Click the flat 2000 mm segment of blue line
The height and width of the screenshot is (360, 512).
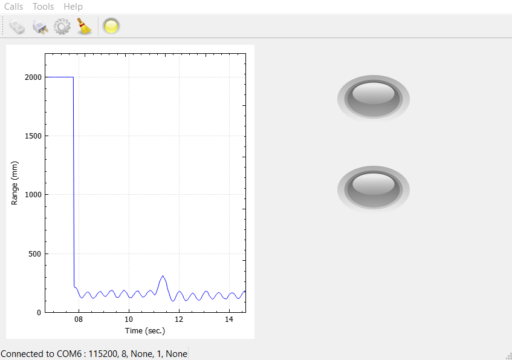point(59,77)
